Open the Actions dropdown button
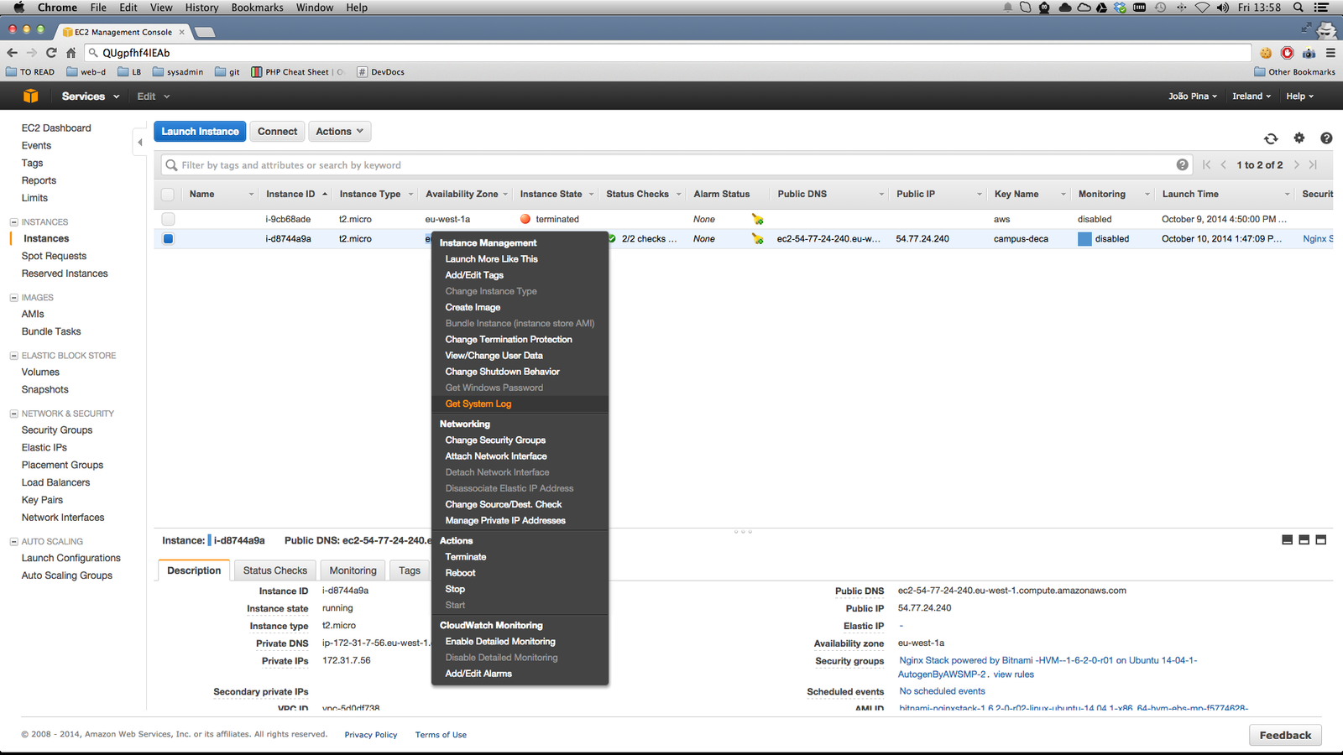Image resolution: width=1343 pixels, height=755 pixels. (x=339, y=132)
